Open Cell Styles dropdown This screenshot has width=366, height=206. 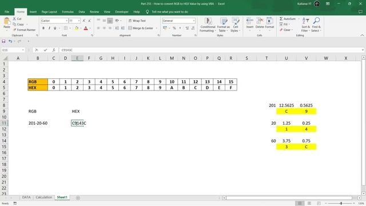click(235, 25)
